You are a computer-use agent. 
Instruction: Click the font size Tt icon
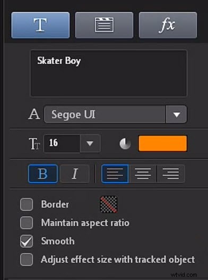pyautogui.click(x=34, y=143)
